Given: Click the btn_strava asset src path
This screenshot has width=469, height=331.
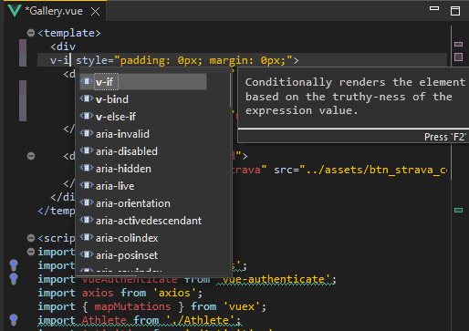Looking at the screenshot, I should pyautogui.click(x=373, y=170).
